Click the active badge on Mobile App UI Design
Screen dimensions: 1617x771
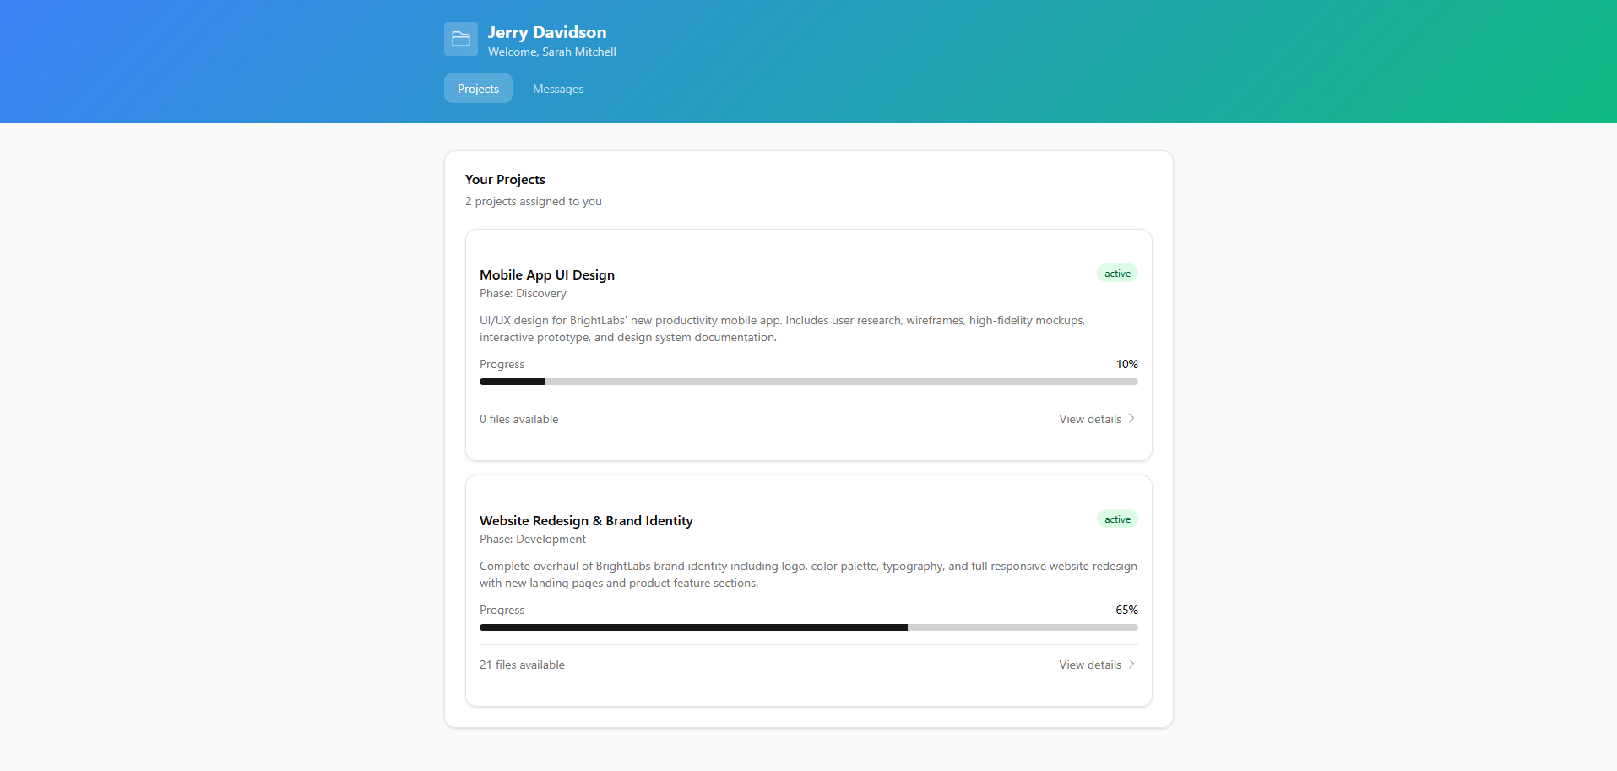[1116, 273]
